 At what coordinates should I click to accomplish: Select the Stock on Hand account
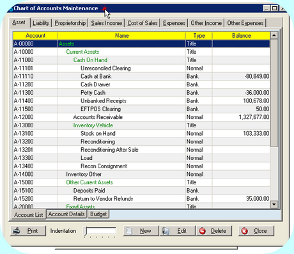[141, 134]
